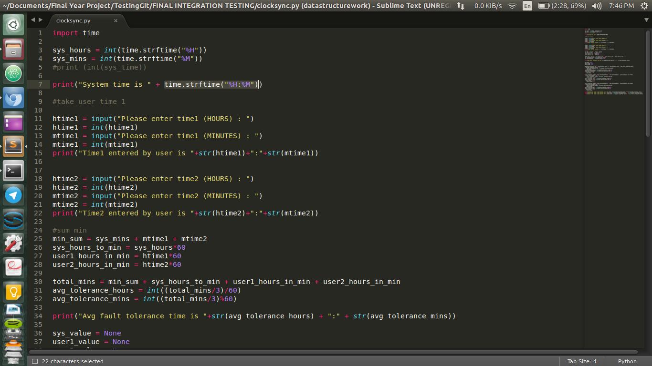Image resolution: width=652 pixels, height=366 pixels.
Task: Open the 'En' keyboard layout indicator
Action: tap(527, 6)
